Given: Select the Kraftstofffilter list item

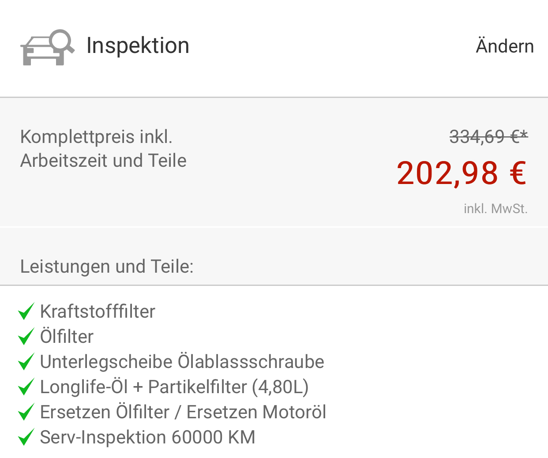Looking at the screenshot, I should (x=98, y=312).
